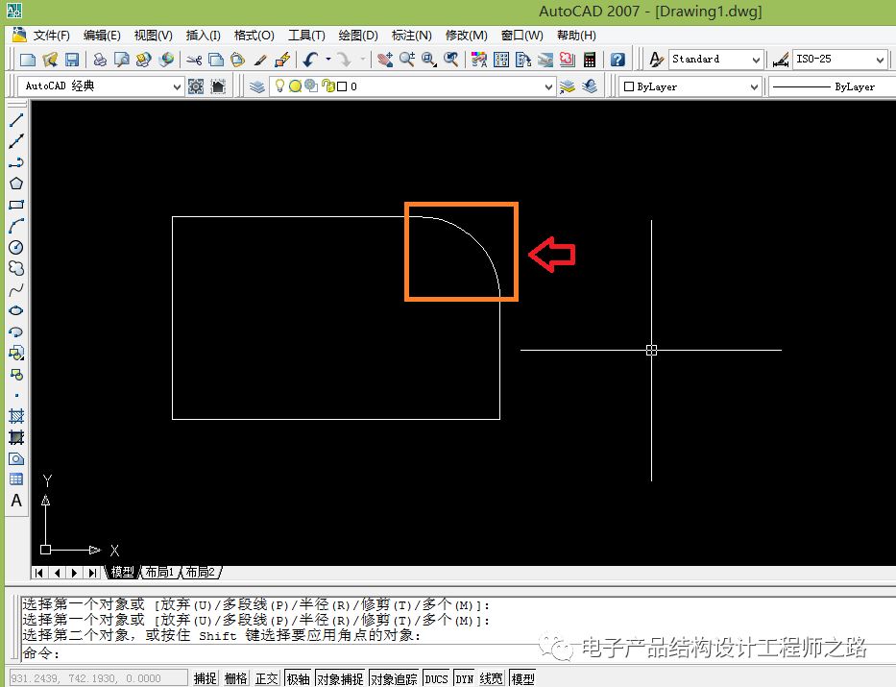896x687 pixels.
Task: Click the 模型 button in status bar
Action: point(522,678)
